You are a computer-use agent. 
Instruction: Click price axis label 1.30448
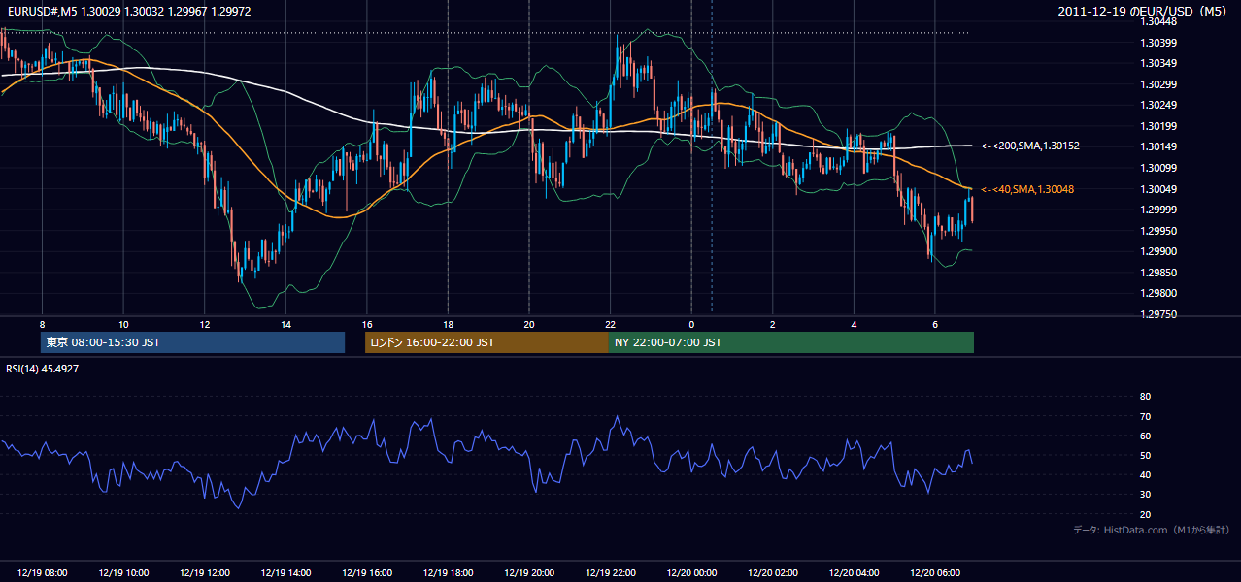click(x=1157, y=21)
